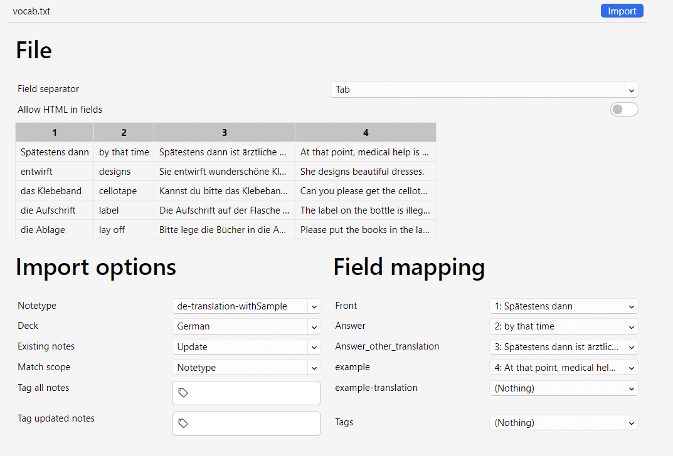Click the 'das Klebeband' cell
The height and width of the screenshot is (456, 673).
[x=55, y=190]
